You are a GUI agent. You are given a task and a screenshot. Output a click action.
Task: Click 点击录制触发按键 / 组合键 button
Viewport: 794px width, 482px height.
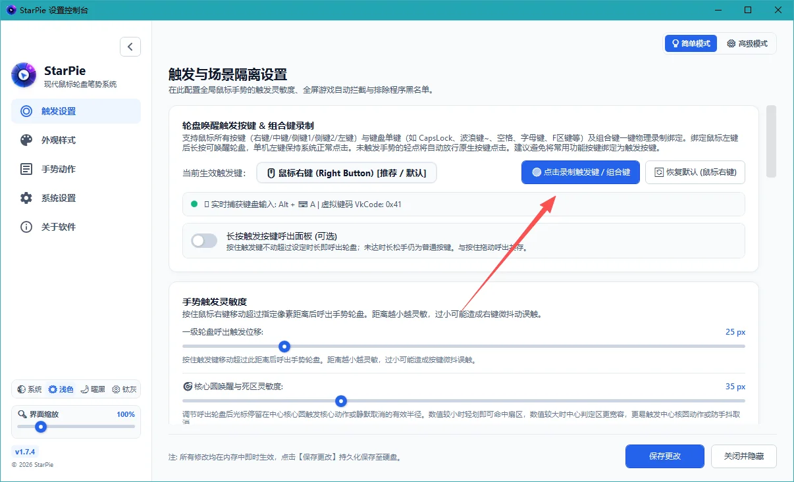(580, 172)
